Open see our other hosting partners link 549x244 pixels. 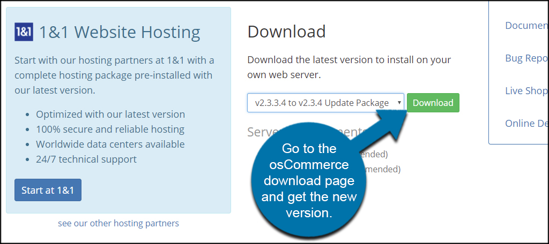[x=118, y=223]
